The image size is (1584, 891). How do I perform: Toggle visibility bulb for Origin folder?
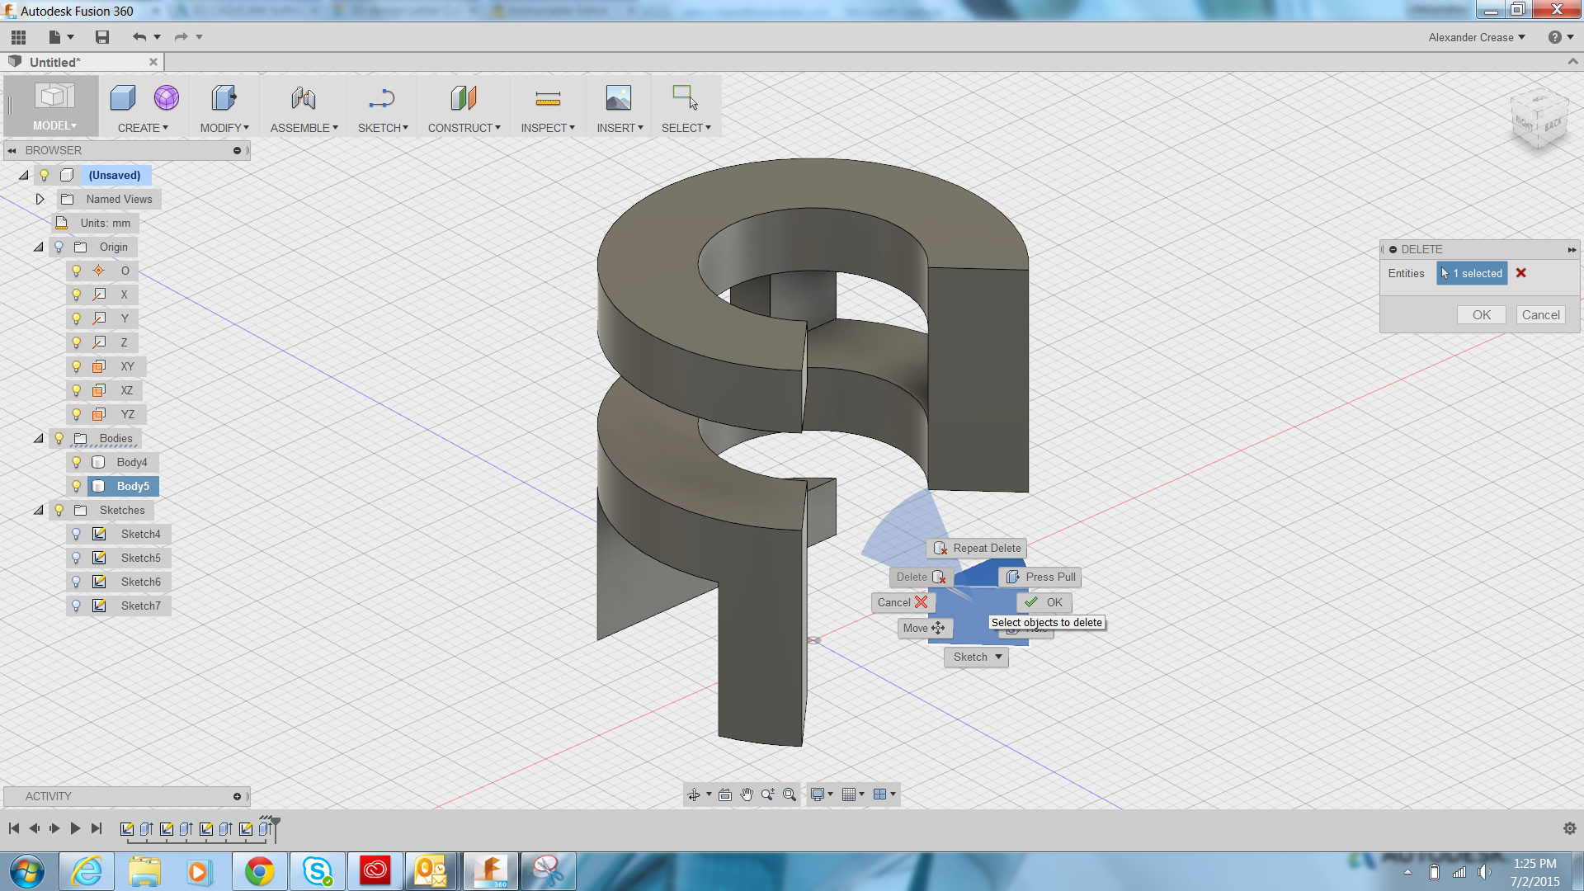[59, 247]
